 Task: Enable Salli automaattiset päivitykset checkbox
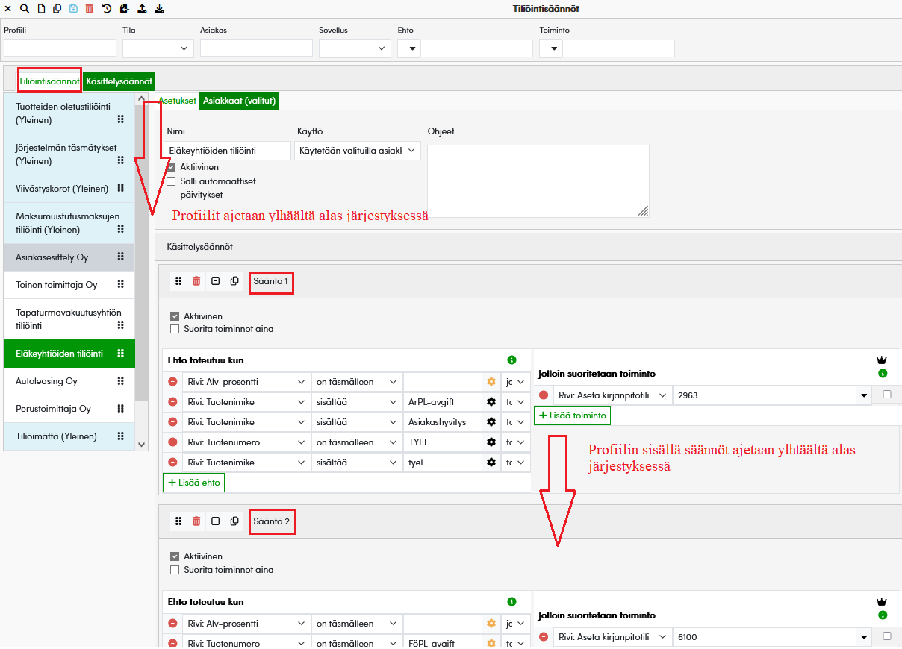point(172,181)
